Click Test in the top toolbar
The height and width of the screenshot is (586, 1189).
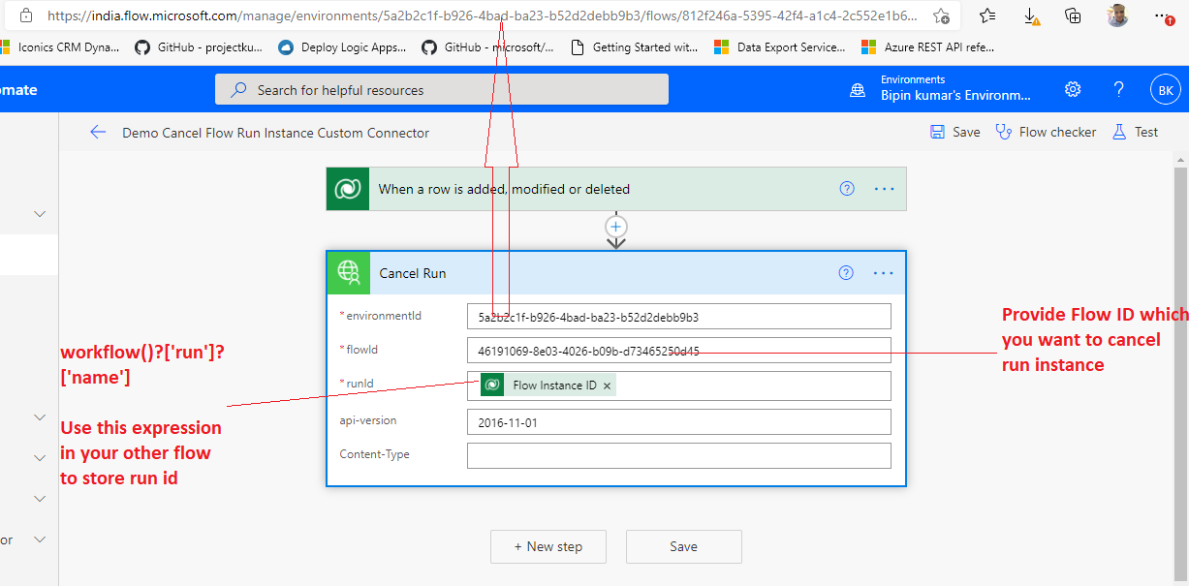[1136, 133]
